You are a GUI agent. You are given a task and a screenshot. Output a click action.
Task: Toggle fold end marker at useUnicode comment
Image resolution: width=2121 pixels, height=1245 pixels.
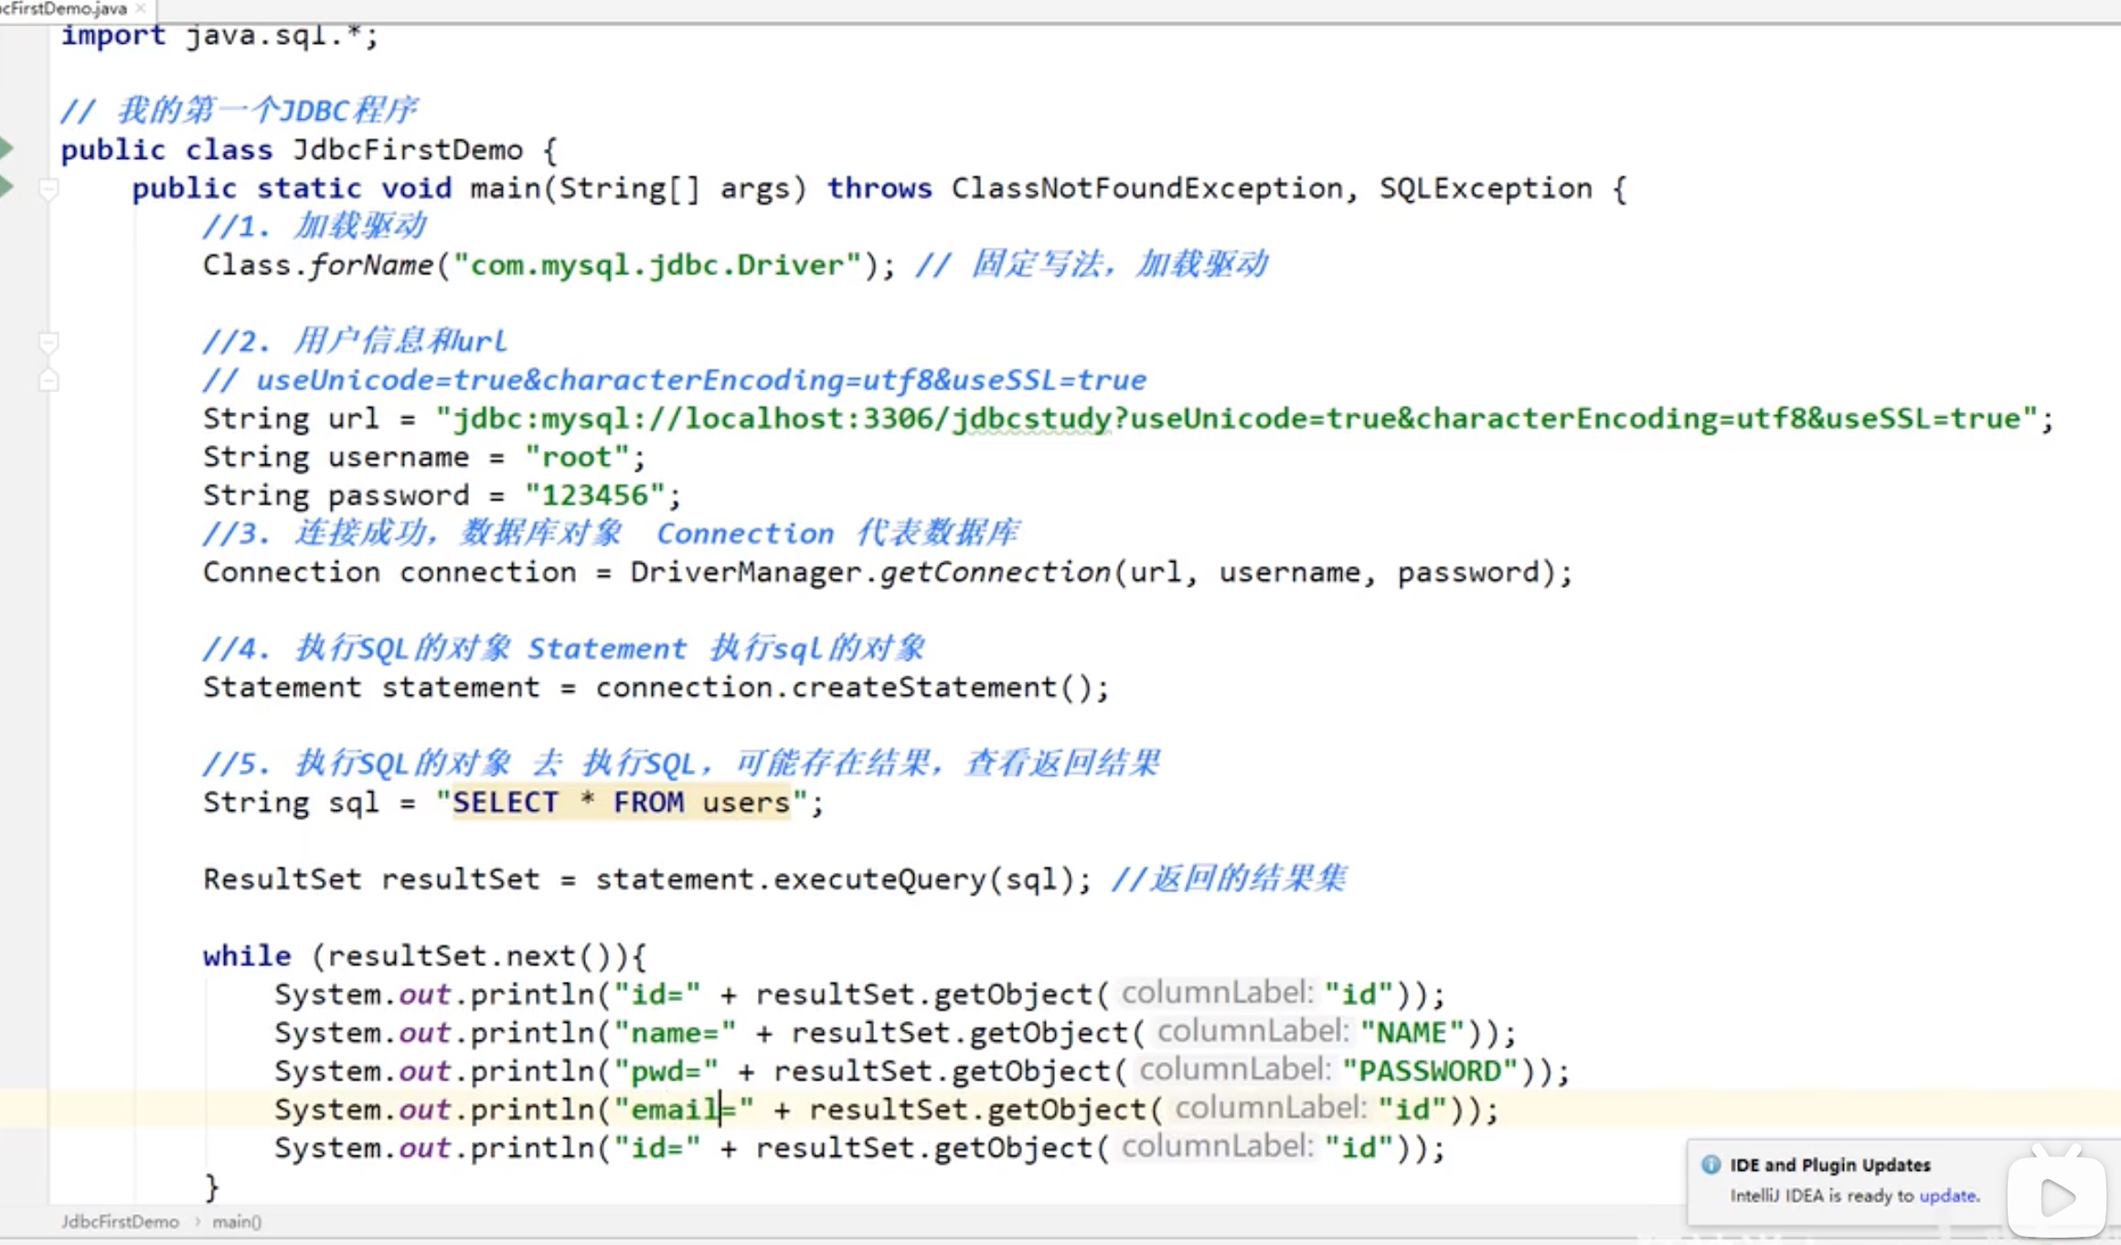pyautogui.click(x=49, y=380)
